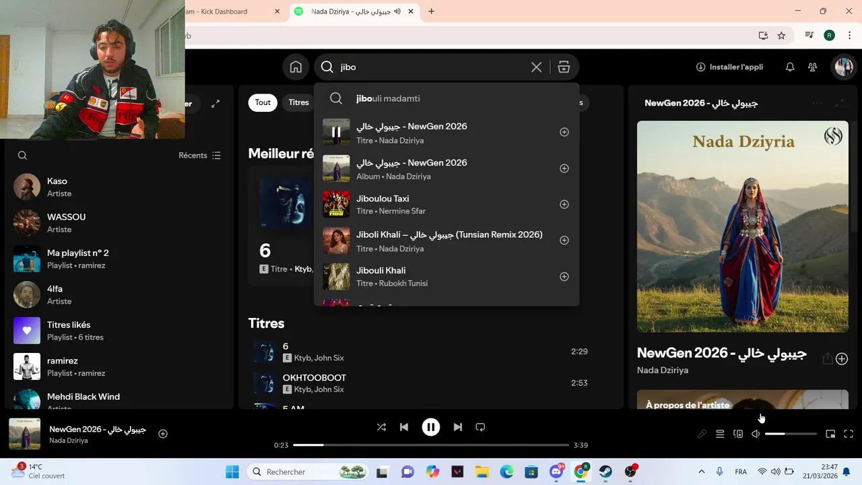Open the Jiboulou Taxi search result
This screenshot has width=862, height=485.
446,204
